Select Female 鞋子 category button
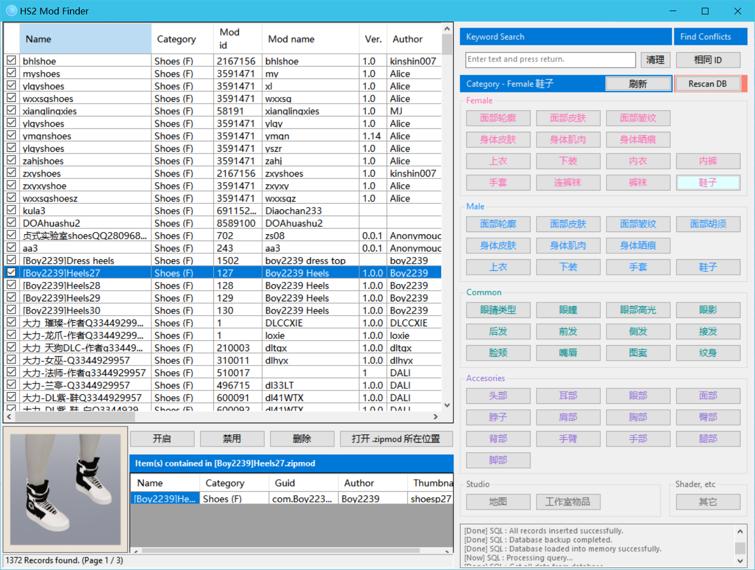Viewport: 755px width, 570px height. coord(708,183)
